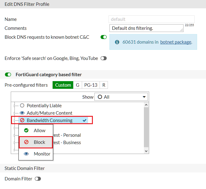Click the red block icon in the context menu
The height and width of the screenshot is (189, 206).
[26, 142]
